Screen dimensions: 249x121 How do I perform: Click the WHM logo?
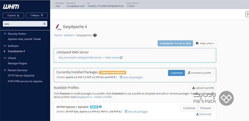pos(11,7)
